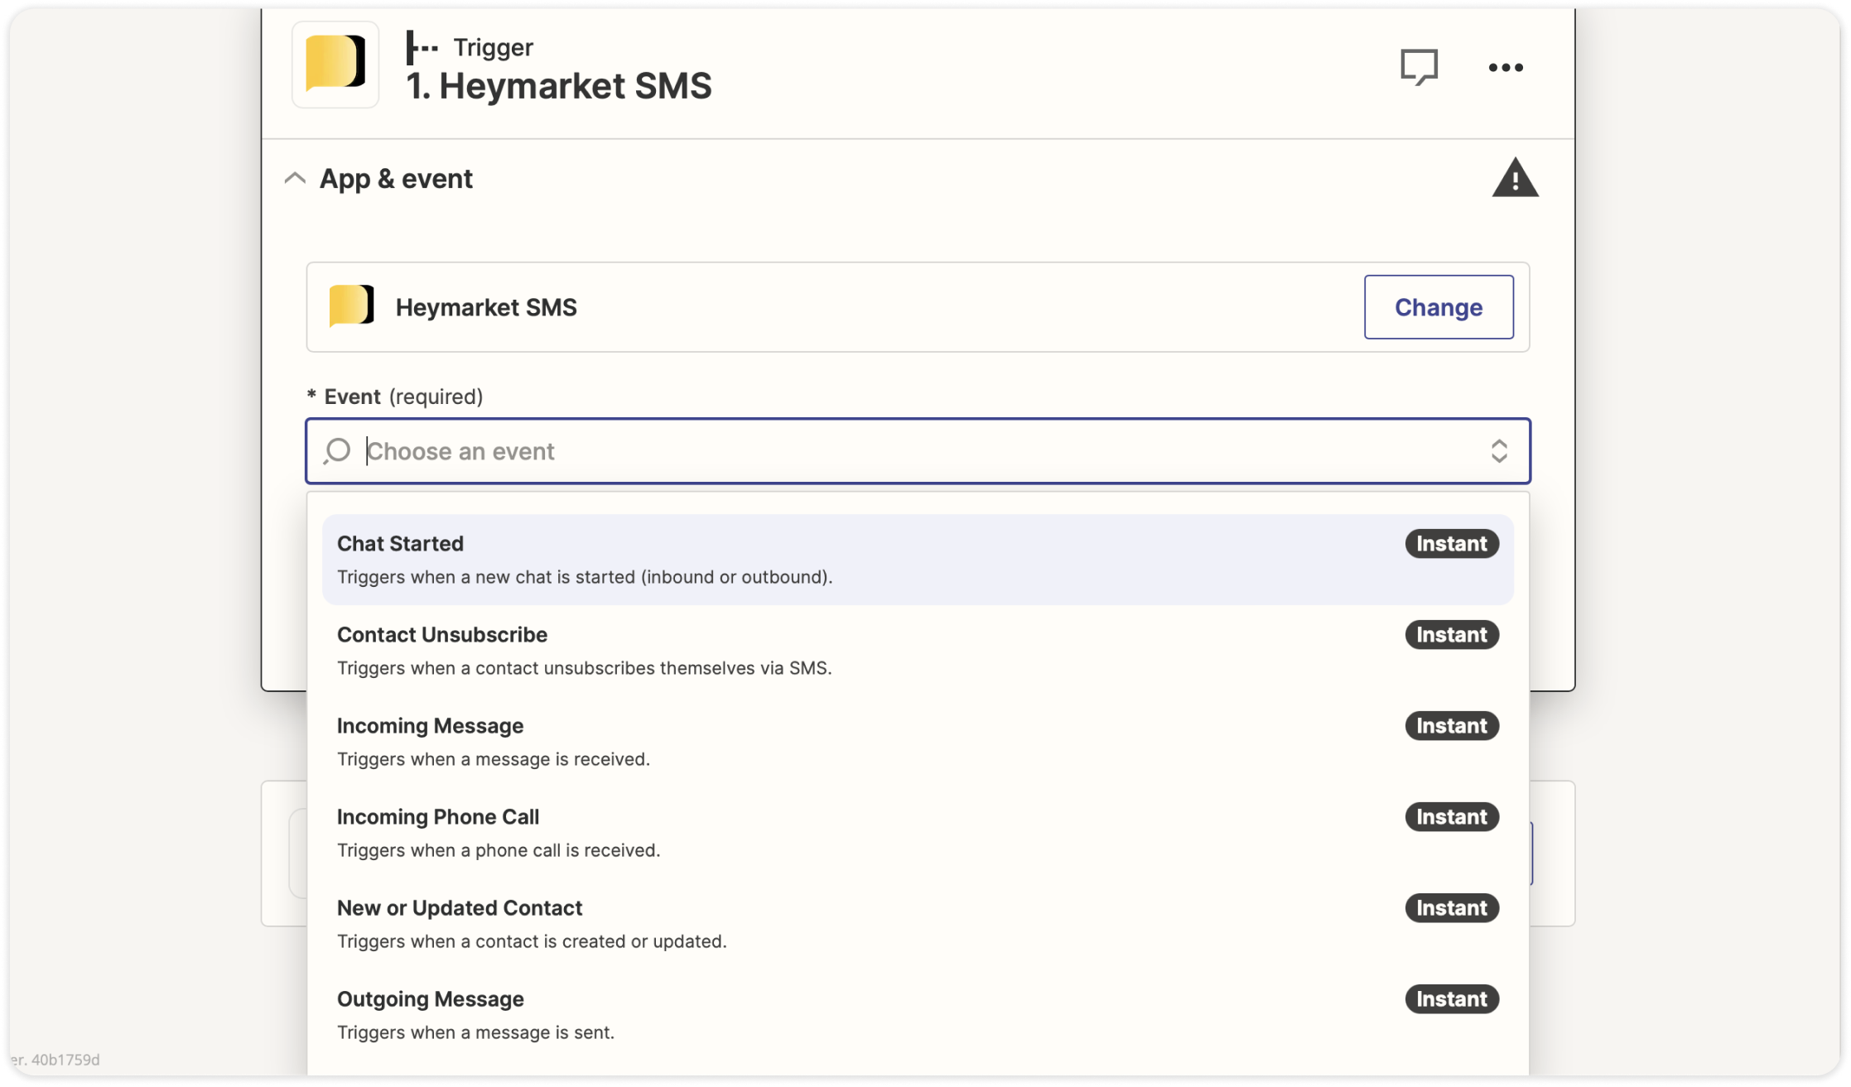Select the Chat Started event
Viewport: 1851px width, 1087px height.
(918, 560)
